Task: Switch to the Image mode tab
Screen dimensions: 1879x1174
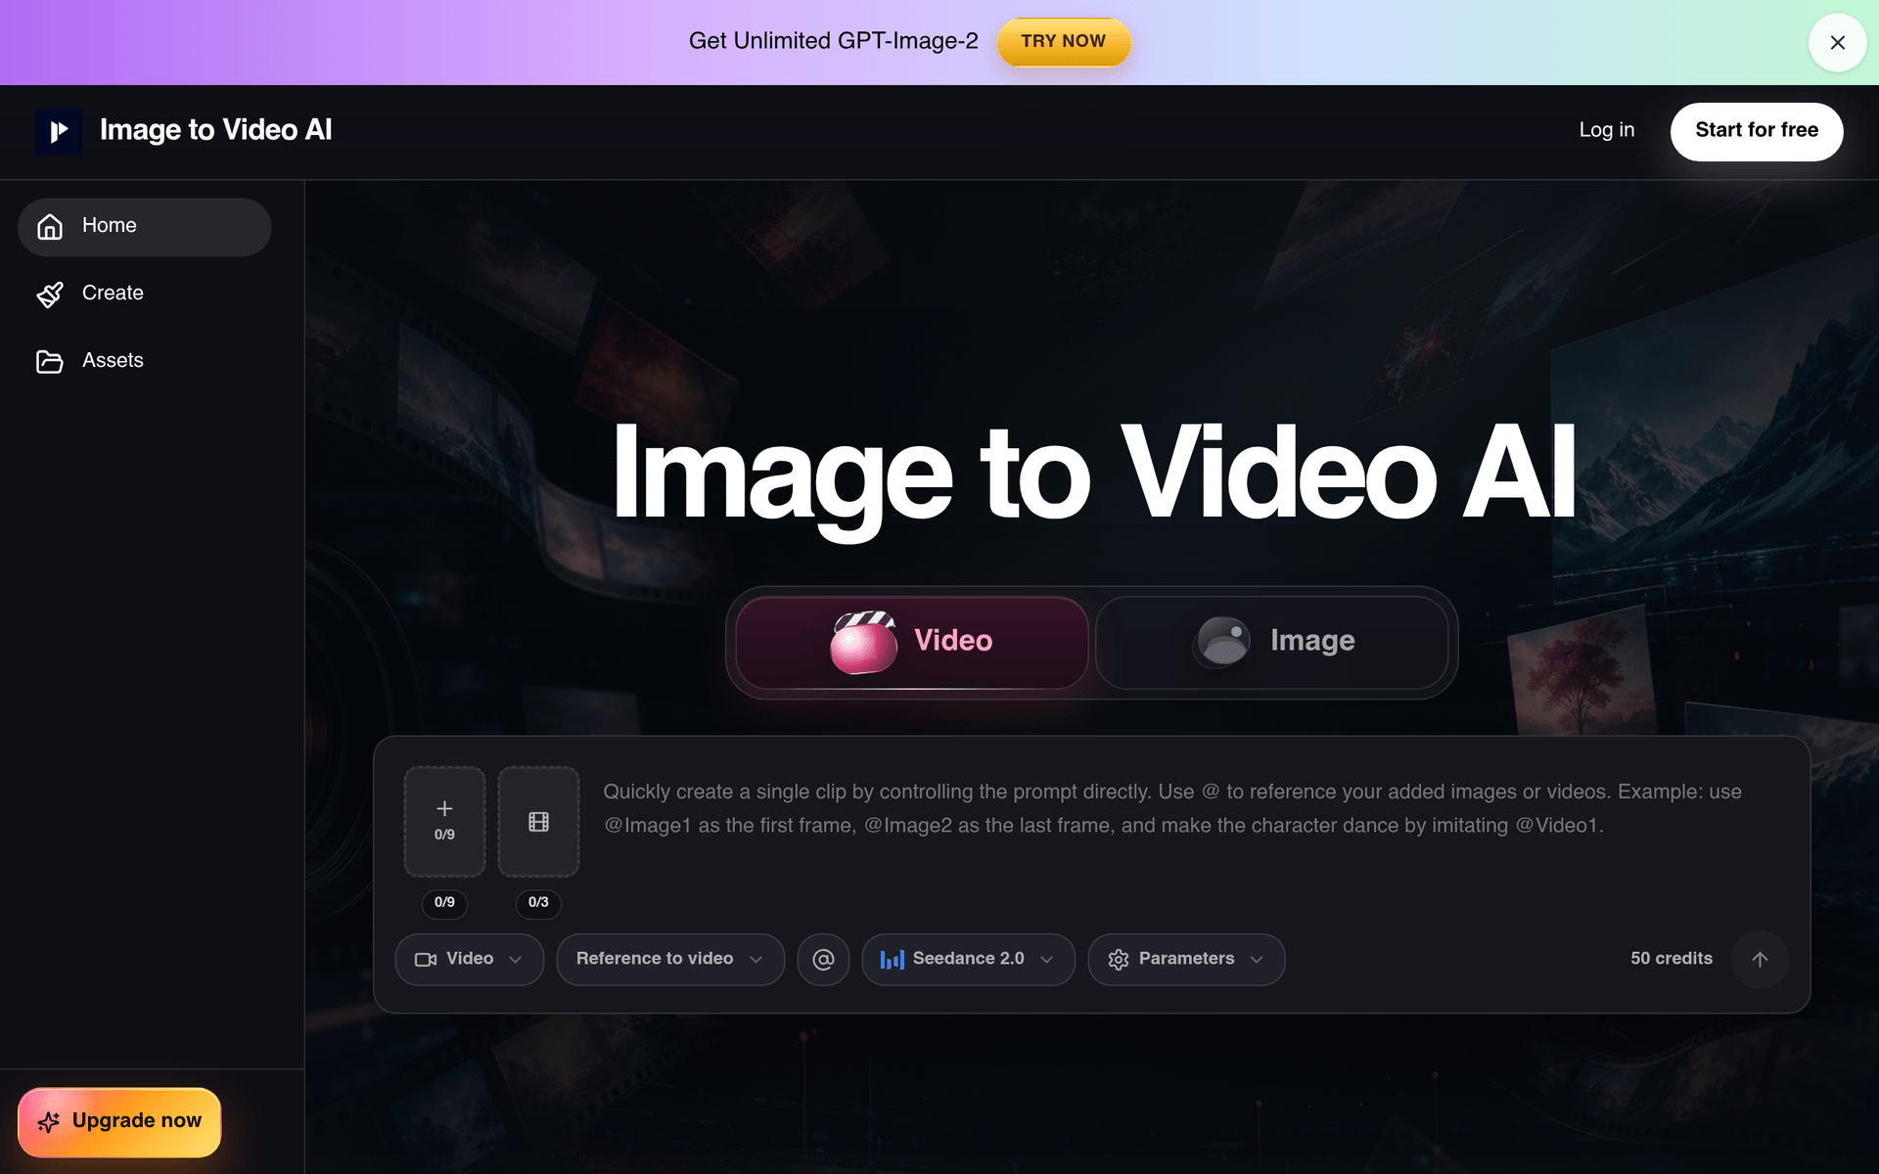Action: pyautogui.click(x=1271, y=642)
